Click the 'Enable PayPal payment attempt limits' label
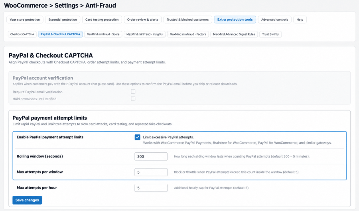359x211 pixels. coord(50,137)
